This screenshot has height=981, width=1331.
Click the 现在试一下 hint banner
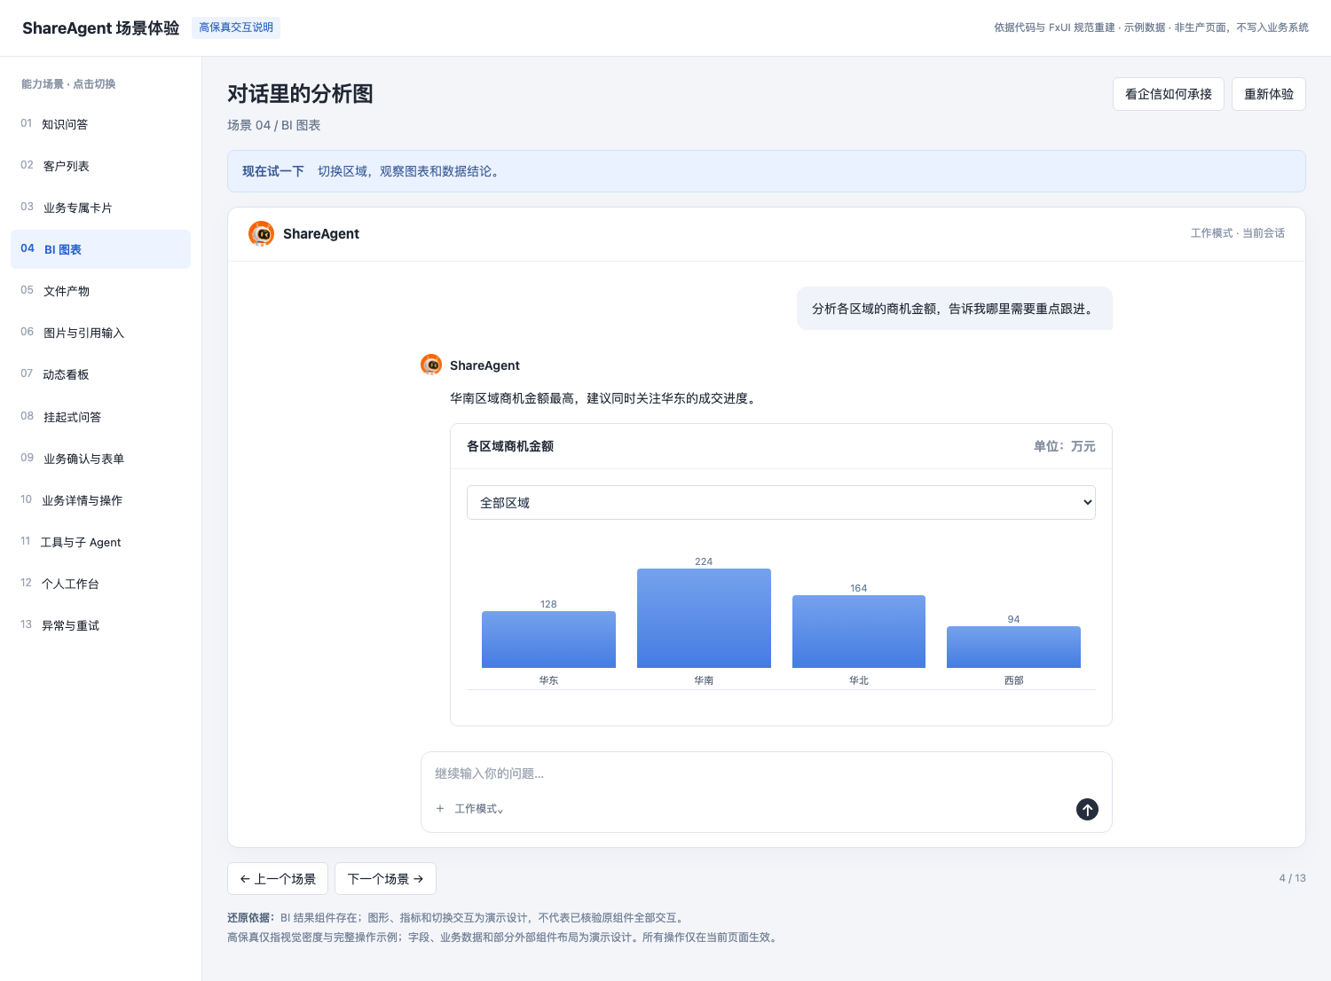pos(766,171)
